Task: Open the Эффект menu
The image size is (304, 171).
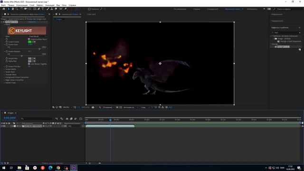Action: tap(40, 5)
